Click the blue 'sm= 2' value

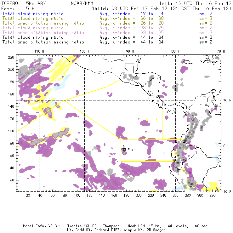206,14
